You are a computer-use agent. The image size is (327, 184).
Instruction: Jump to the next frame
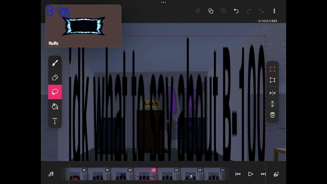point(263,174)
